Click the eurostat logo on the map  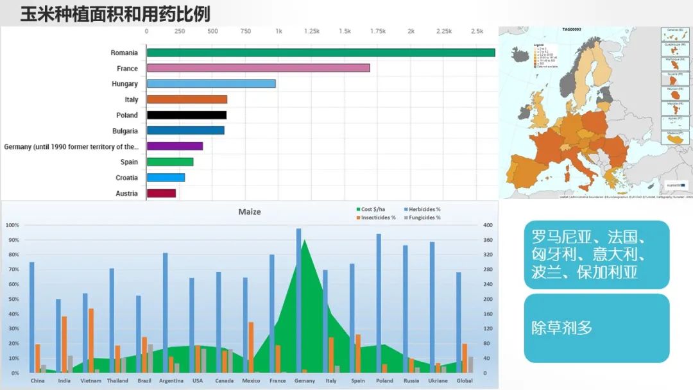[677, 185]
